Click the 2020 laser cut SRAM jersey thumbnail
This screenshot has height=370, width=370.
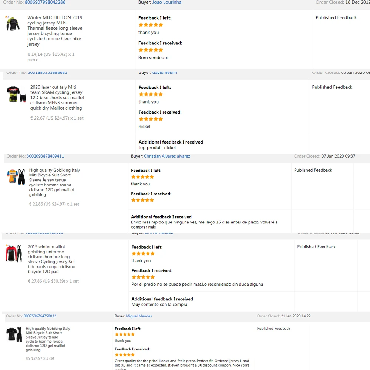(x=16, y=94)
